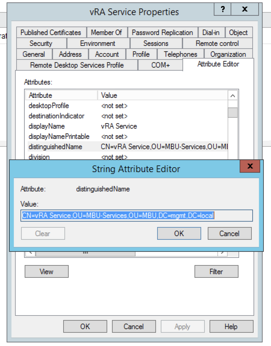Screen dimensions: 271x346
Task: Click the help question mark button
Action: click(223, 10)
